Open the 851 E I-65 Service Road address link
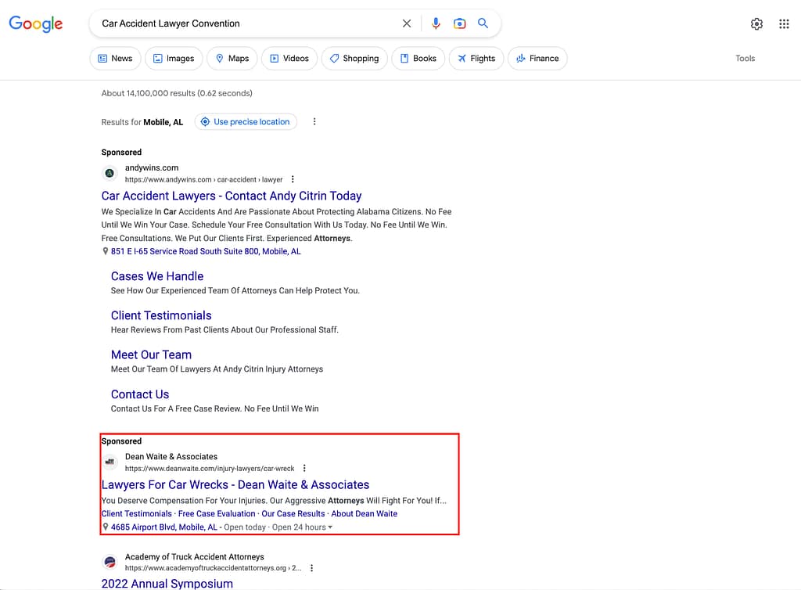The height and width of the screenshot is (590, 801). click(x=206, y=251)
